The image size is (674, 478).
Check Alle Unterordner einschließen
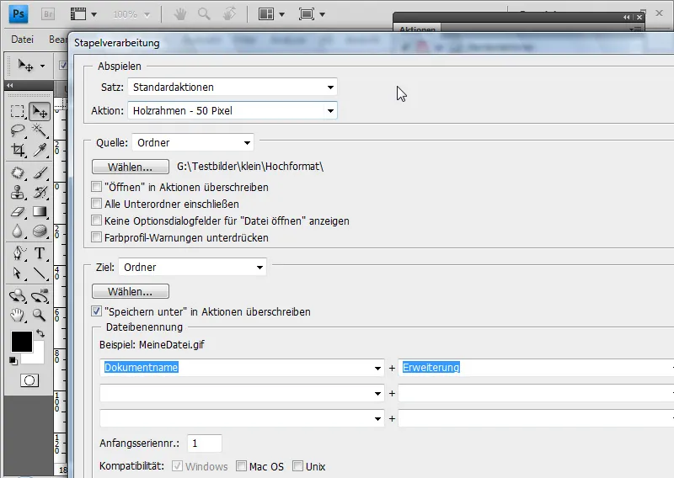[x=96, y=204]
